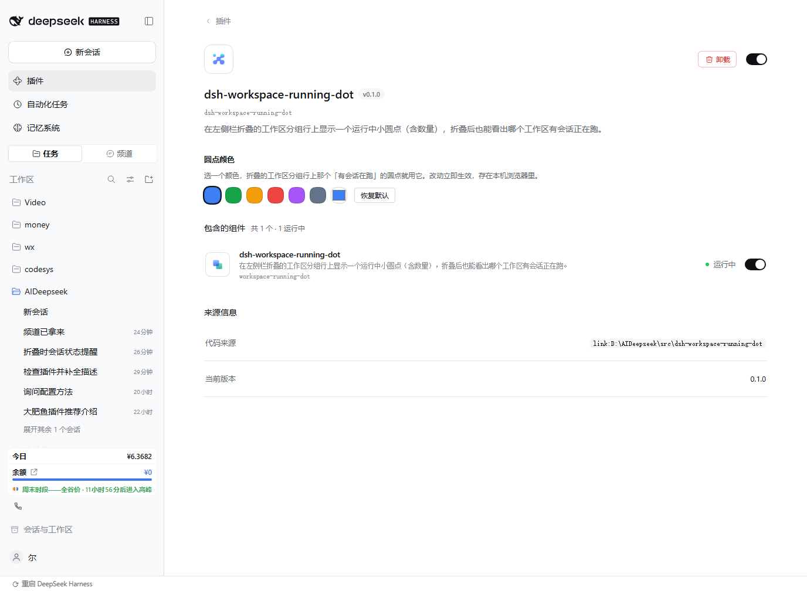Open 自动化任务 menu item

click(82, 104)
